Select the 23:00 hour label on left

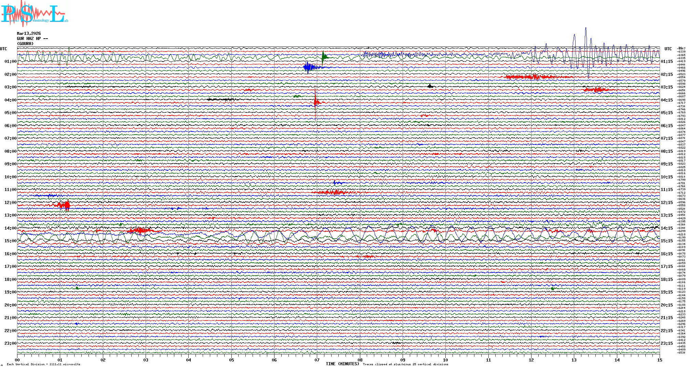10,343
